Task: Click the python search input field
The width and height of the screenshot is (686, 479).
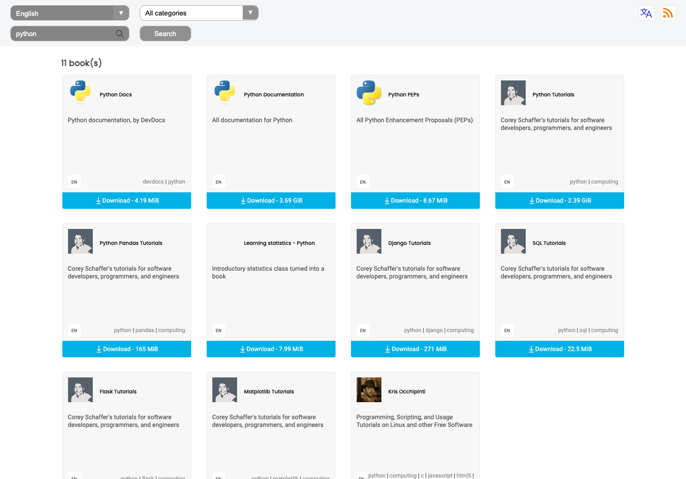Action: [70, 34]
